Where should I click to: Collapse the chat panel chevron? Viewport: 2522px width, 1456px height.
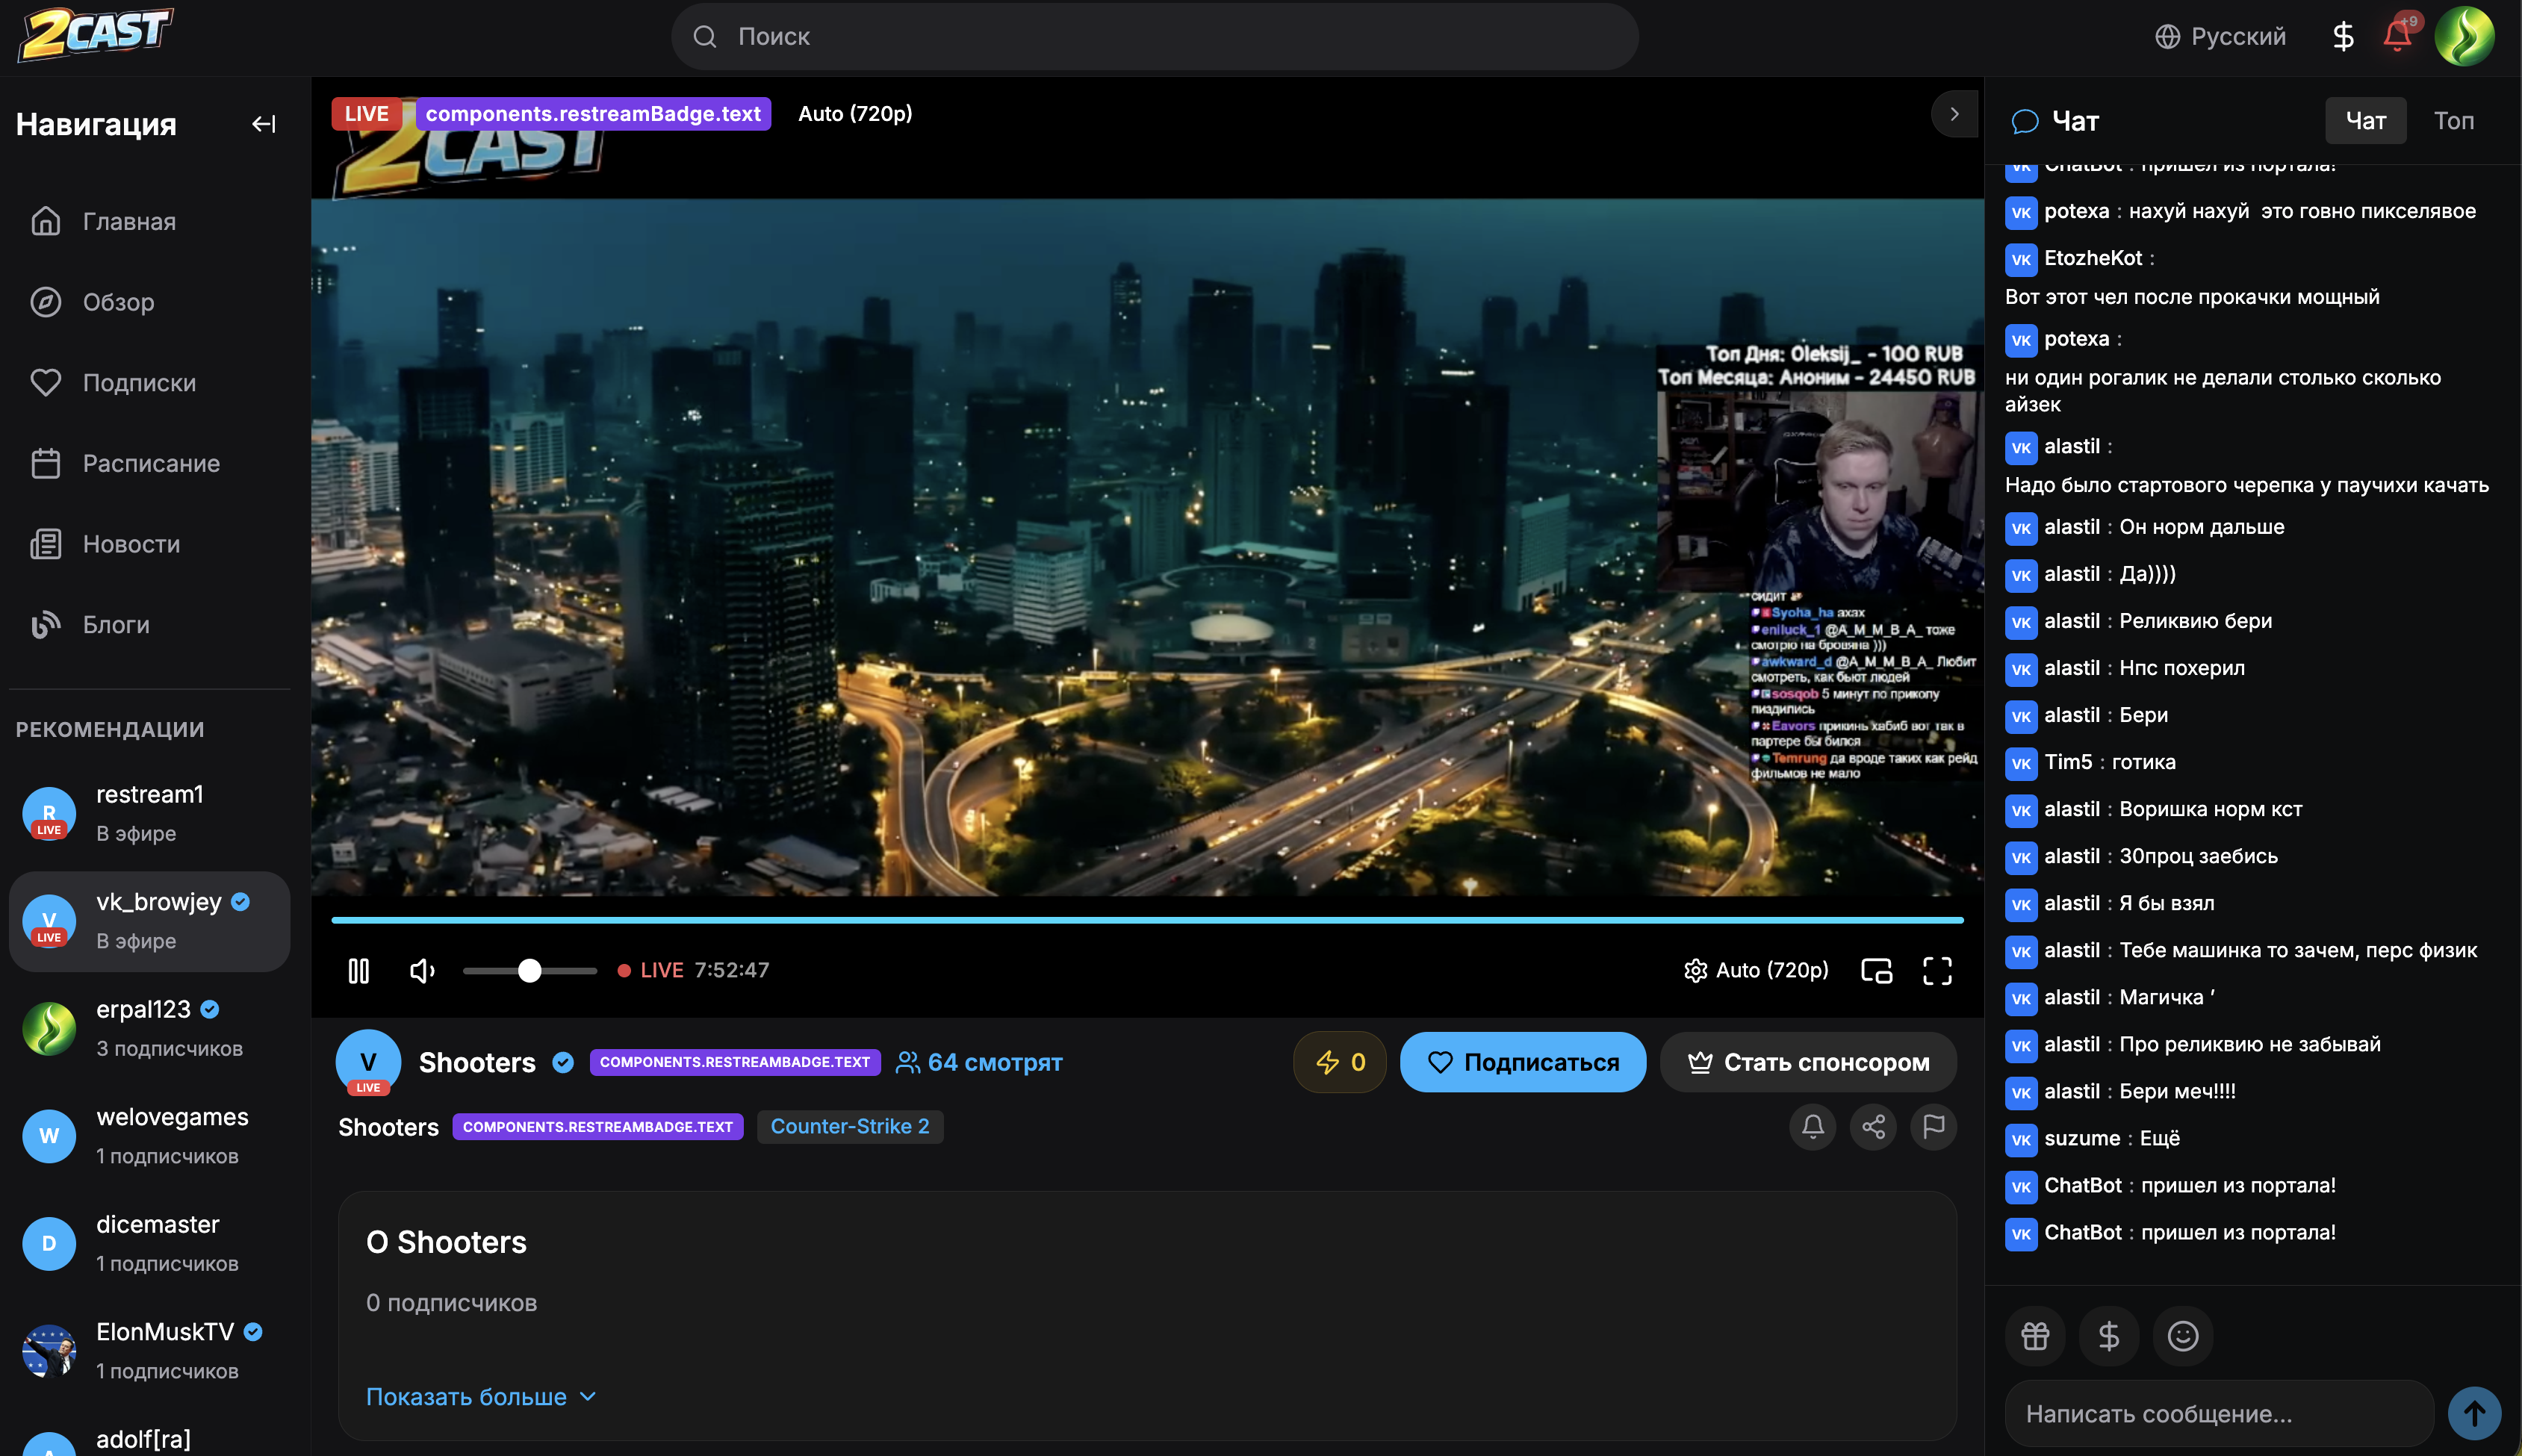1954,114
